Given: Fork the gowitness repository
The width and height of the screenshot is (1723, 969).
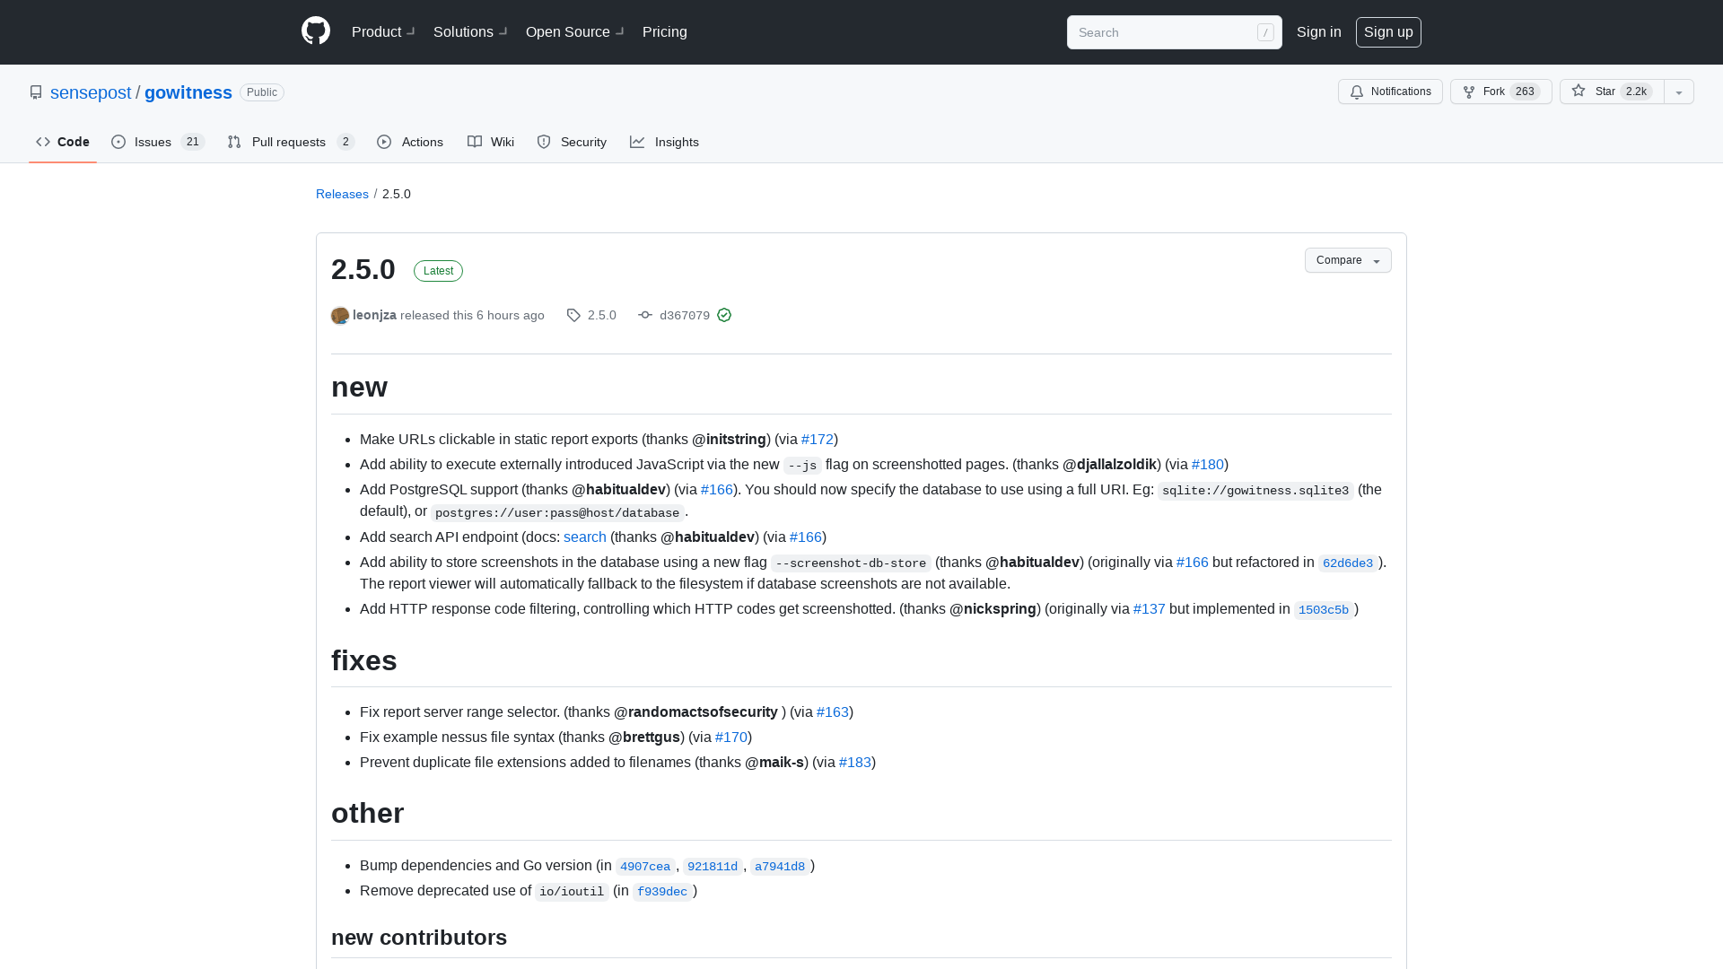Looking at the screenshot, I should 1500,92.
